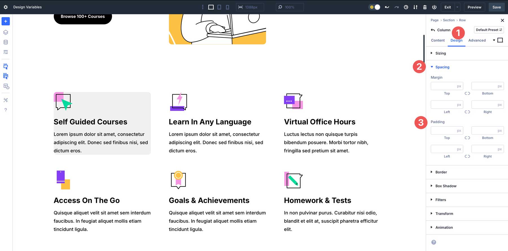Toggle link for margin top and bottom
Screen dimensions: 508x251
pyautogui.click(x=467, y=93)
